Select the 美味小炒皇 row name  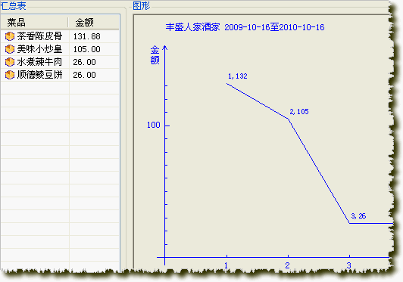click(x=39, y=49)
